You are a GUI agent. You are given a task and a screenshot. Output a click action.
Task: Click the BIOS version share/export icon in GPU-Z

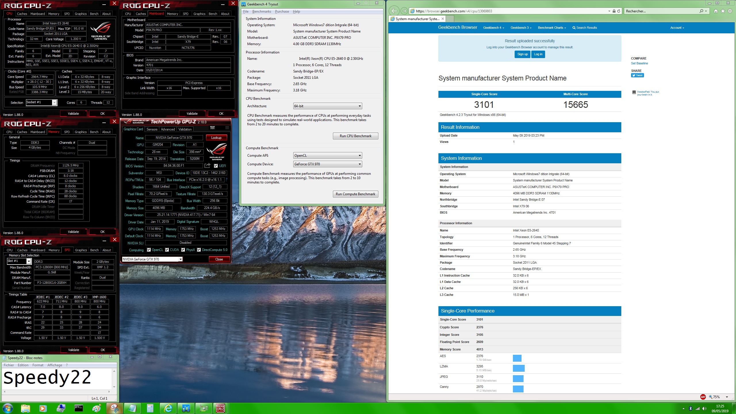coord(207,166)
